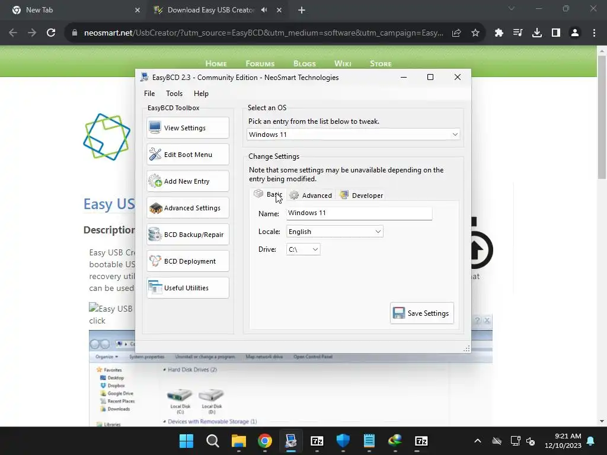Screen dimensions: 607x455
Task: Switch to the Developer tab
Action: (362, 196)
